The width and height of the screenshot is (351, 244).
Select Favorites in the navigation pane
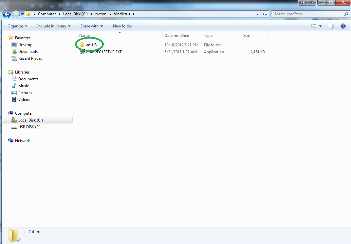(x=23, y=38)
